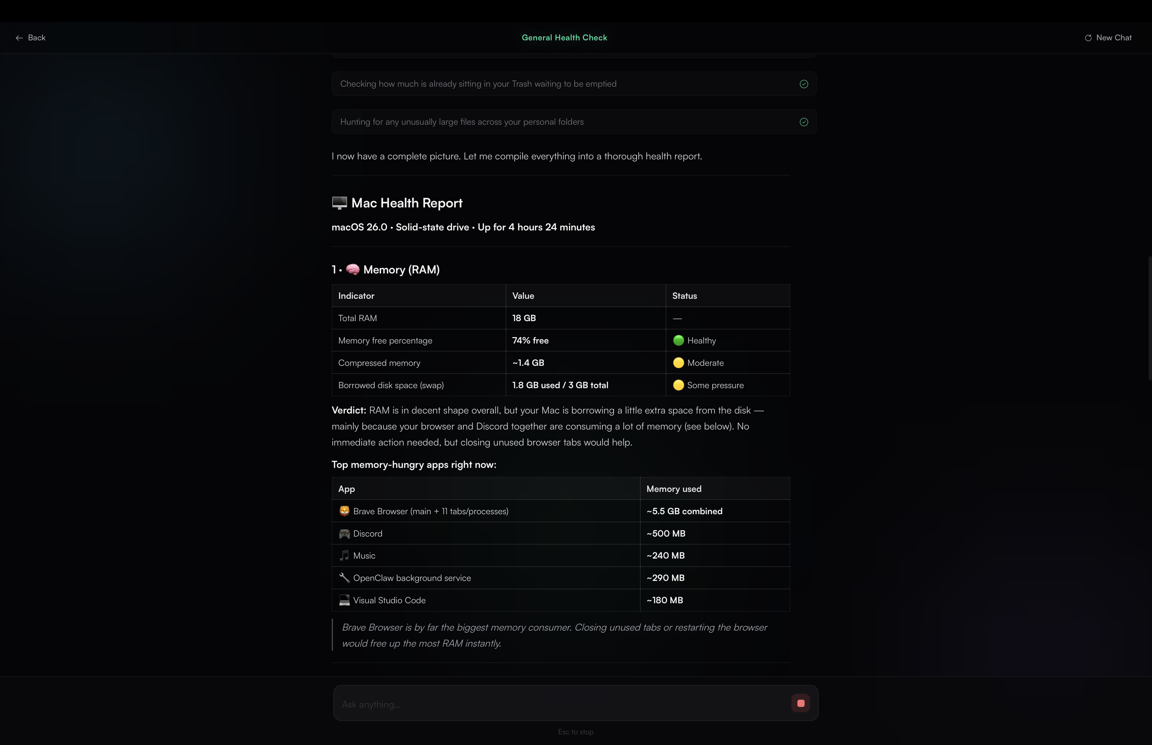Click the monitor emoji beside Mac Health Report

coord(339,203)
